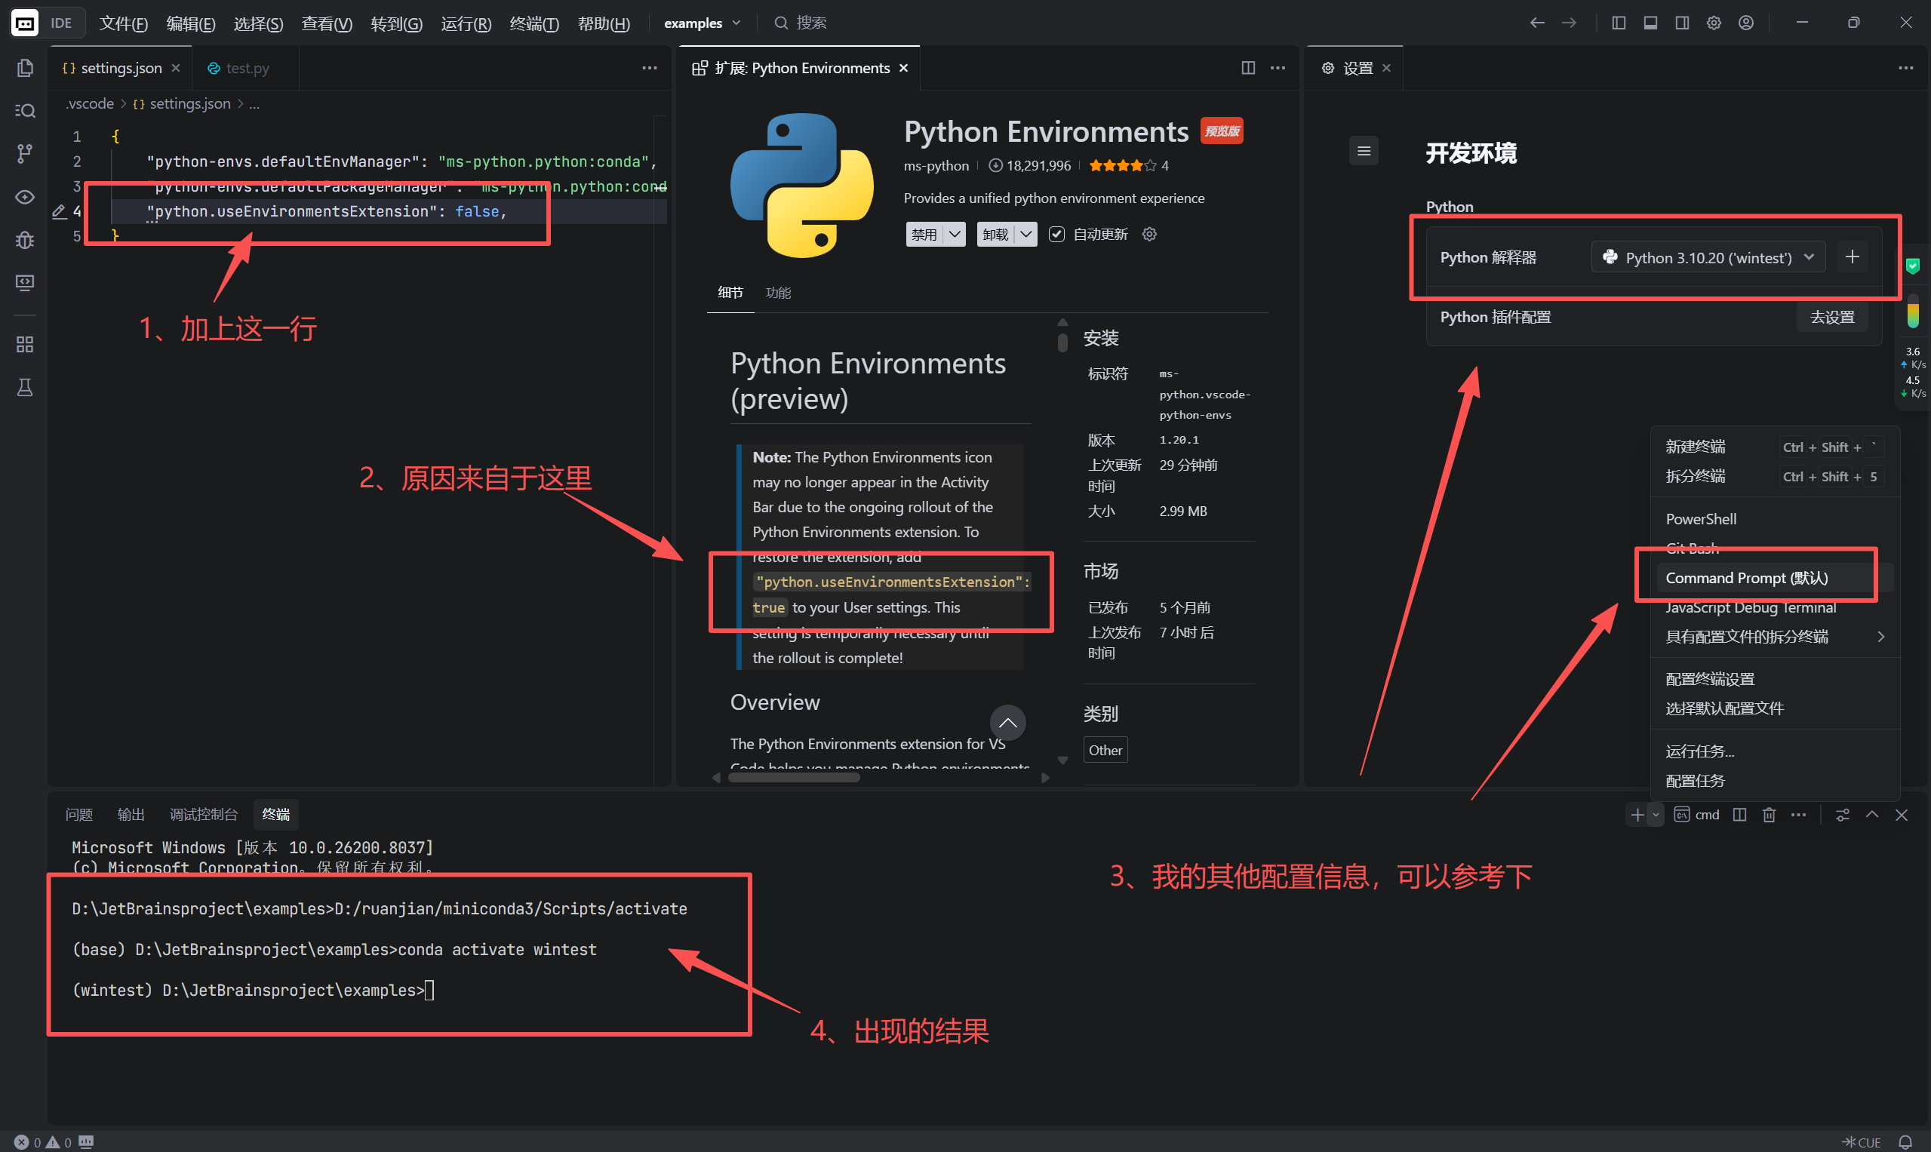Click the kill terminal trash icon
Viewport: 1931px width, 1152px height.
1769,814
